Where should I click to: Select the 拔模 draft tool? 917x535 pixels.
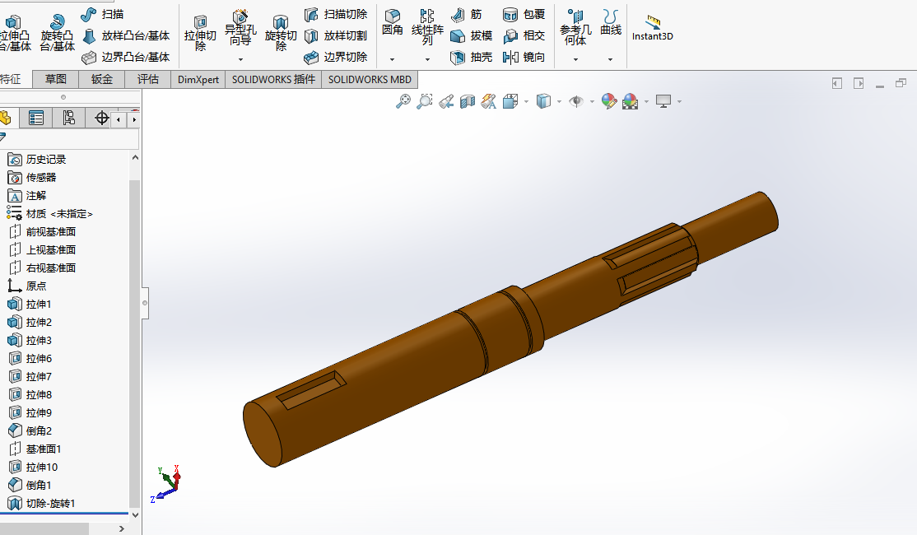point(472,35)
